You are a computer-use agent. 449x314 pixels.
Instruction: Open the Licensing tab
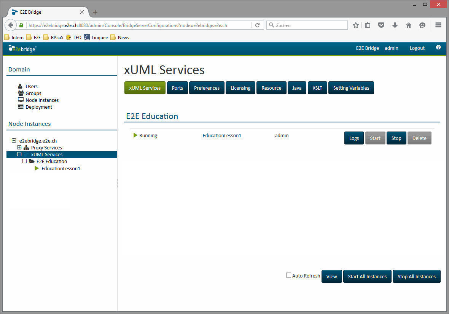pos(240,88)
